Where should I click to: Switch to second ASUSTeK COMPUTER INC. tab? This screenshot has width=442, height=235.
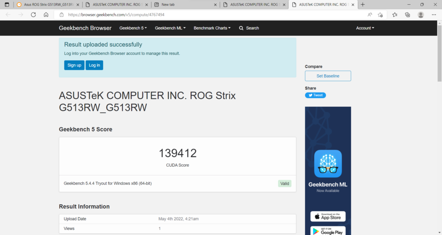click(117, 4)
